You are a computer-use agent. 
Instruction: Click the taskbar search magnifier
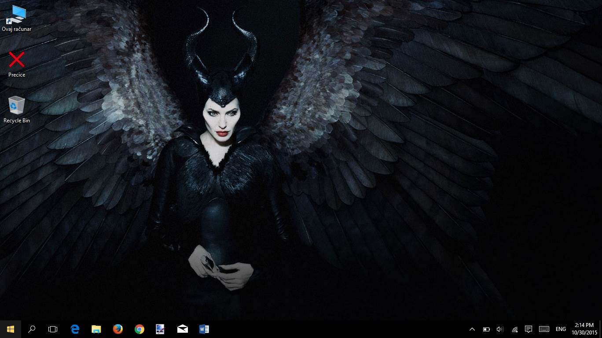coord(32,329)
